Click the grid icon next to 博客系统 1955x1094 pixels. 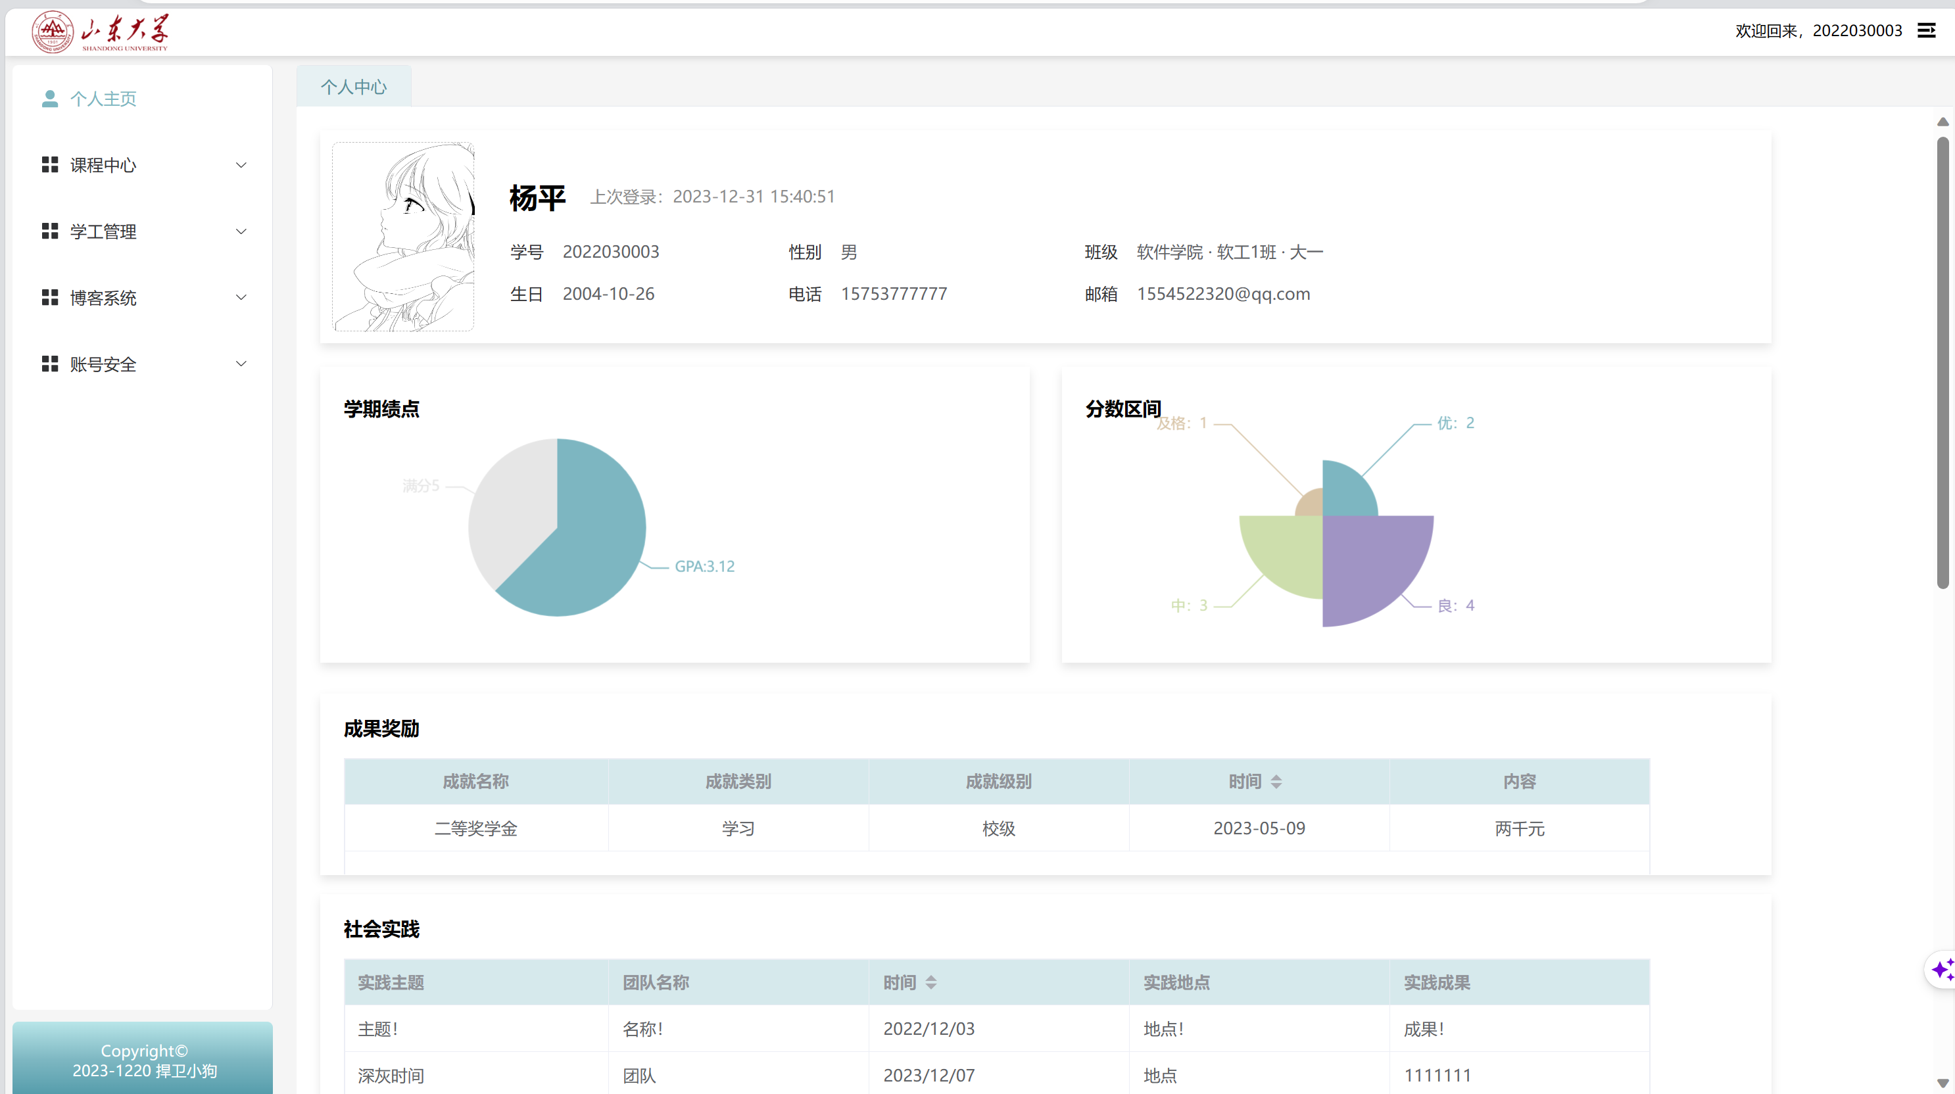coord(49,297)
